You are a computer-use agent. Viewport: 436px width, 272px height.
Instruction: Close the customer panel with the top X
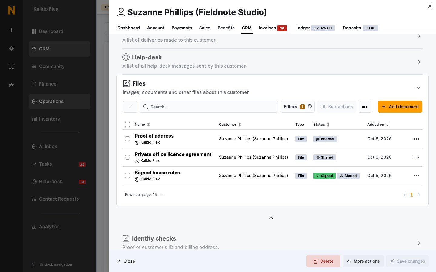[430, 6]
